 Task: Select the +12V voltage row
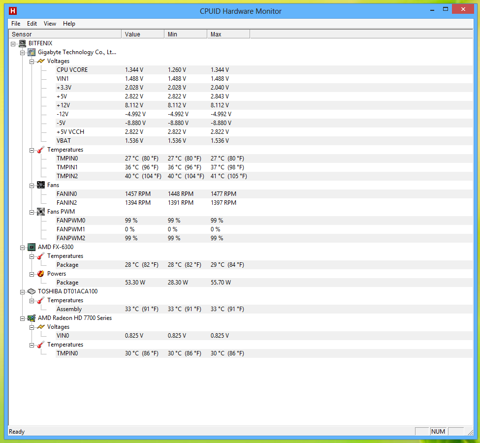tap(264, 105)
